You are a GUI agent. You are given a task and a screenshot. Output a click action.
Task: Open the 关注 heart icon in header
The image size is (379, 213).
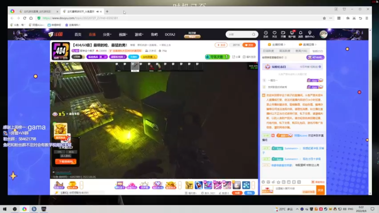[x=274, y=34]
